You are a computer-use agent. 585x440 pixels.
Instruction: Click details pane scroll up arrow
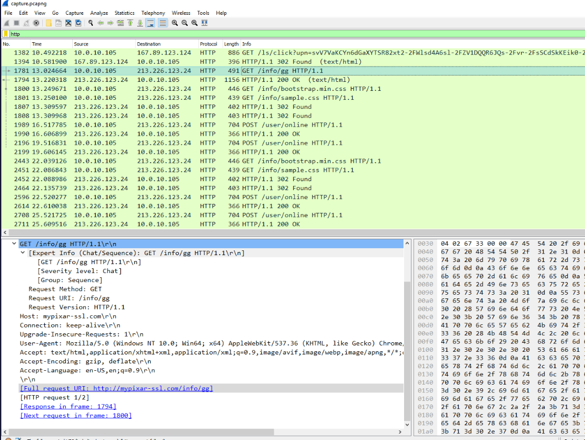(x=407, y=243)
